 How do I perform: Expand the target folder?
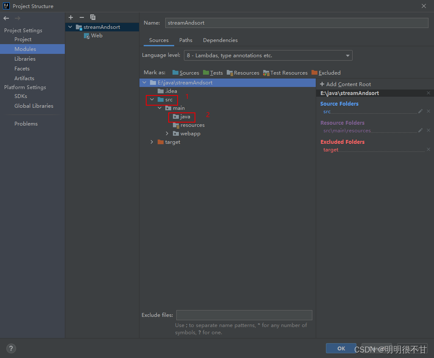(x=152, y=142)
